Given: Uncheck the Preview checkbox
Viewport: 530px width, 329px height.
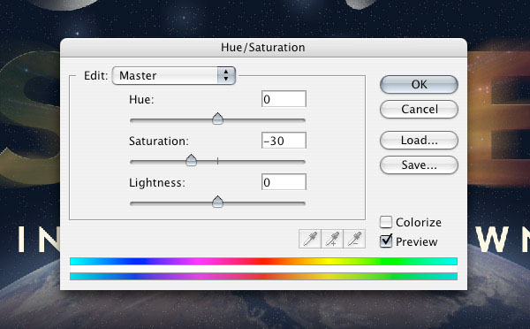Looking at the screenshot, I should (386, 241).
